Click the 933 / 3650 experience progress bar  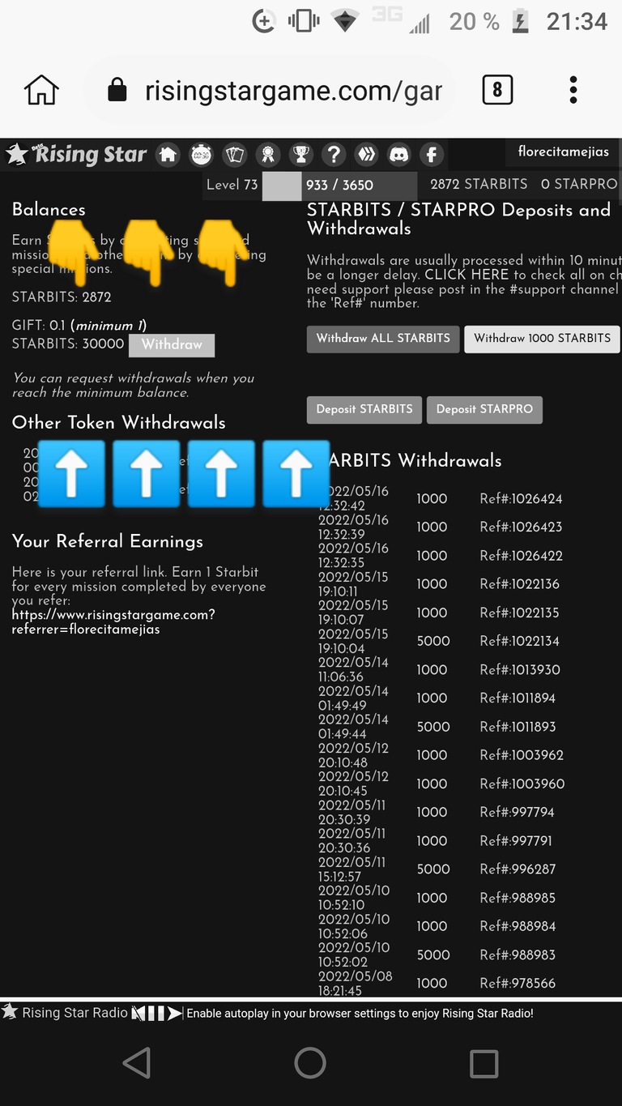click(339, 185)
